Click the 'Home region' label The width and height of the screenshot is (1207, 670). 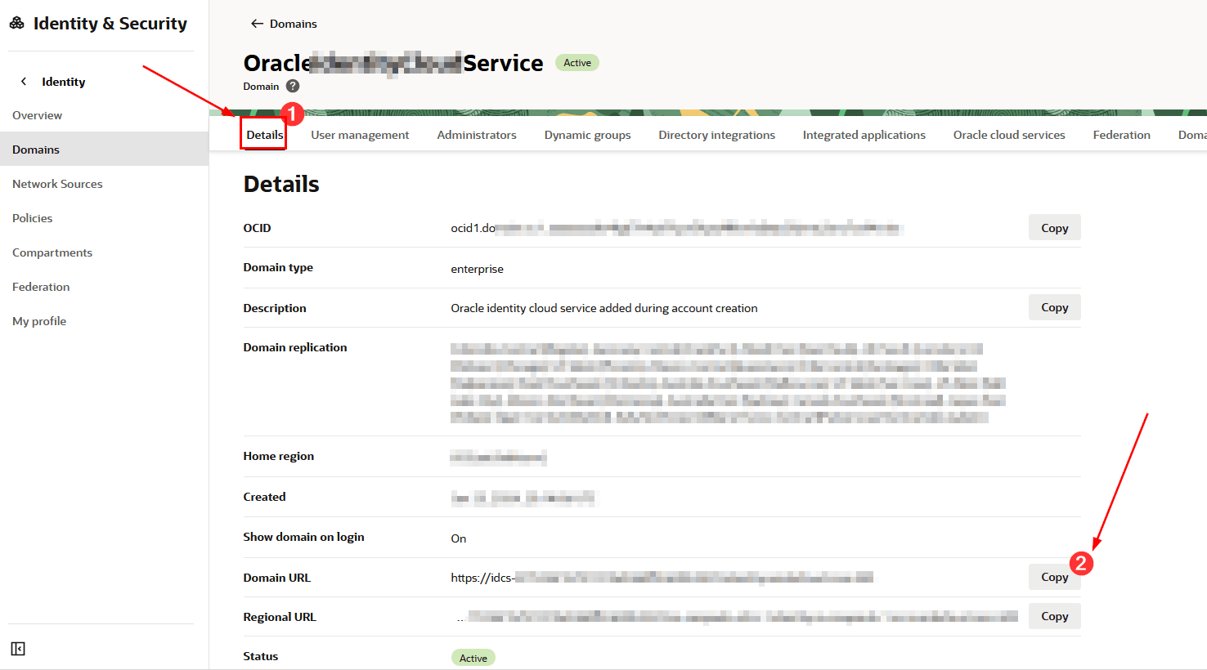coord(278,456)
